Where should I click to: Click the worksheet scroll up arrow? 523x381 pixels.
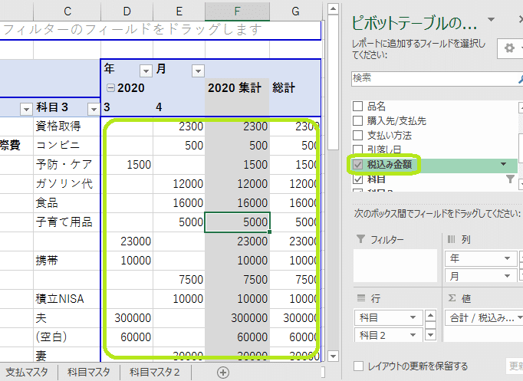[333, 8]
